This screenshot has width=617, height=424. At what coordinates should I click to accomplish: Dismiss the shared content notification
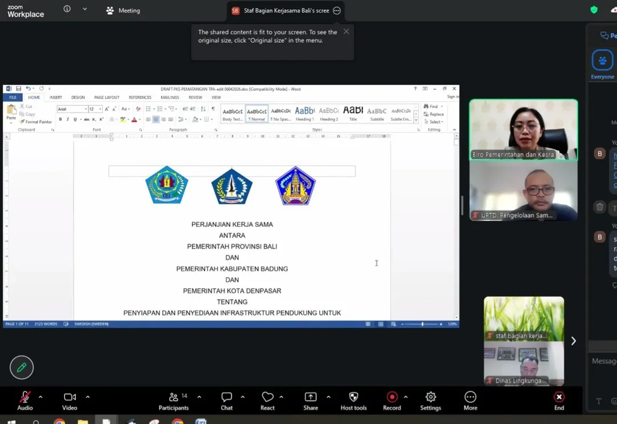coord(346,31)
